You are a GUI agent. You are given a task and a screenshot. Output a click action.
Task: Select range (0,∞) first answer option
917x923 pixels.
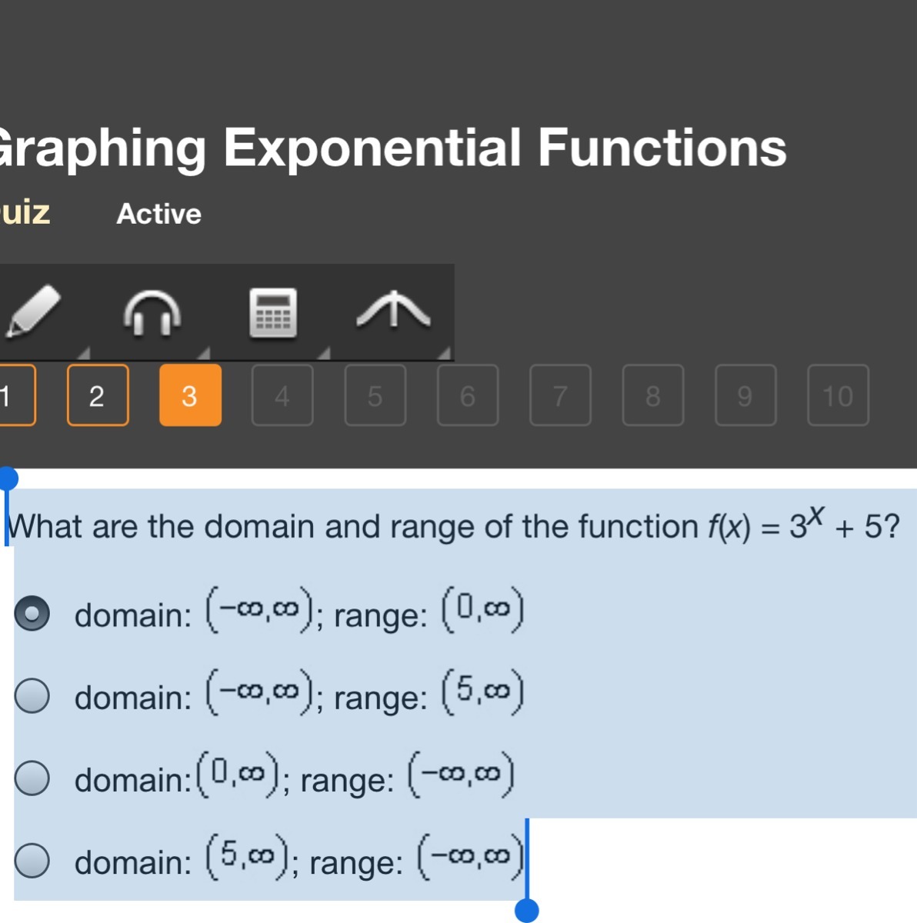[x=32, y=614]
